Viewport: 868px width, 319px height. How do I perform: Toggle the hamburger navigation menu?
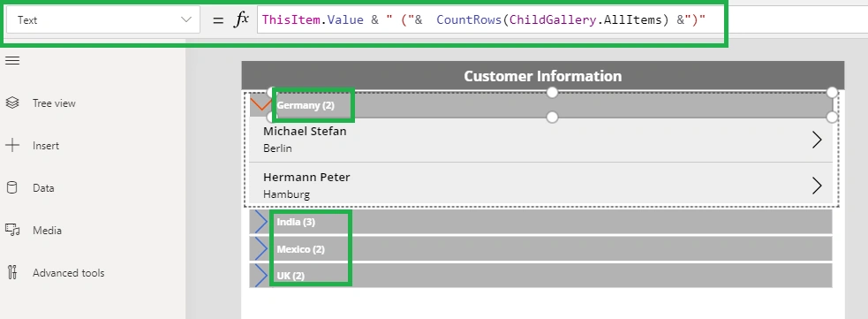(x=12, y=61)
